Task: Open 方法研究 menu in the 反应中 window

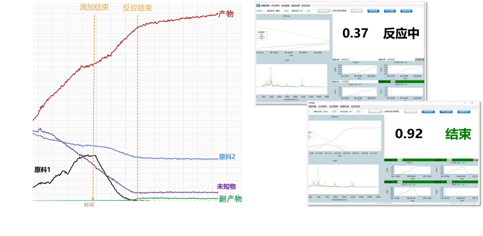Action: point(275,5)
